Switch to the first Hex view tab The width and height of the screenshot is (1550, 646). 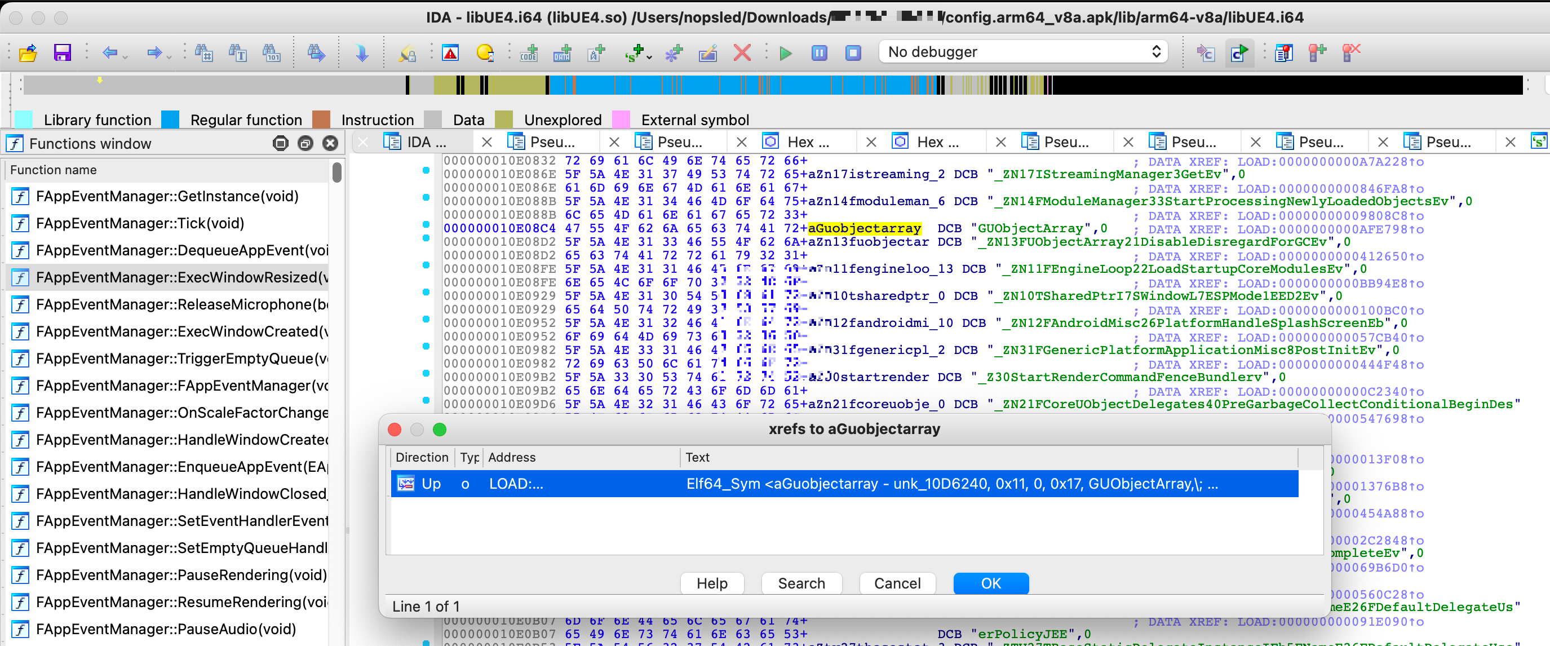[808, 142]
